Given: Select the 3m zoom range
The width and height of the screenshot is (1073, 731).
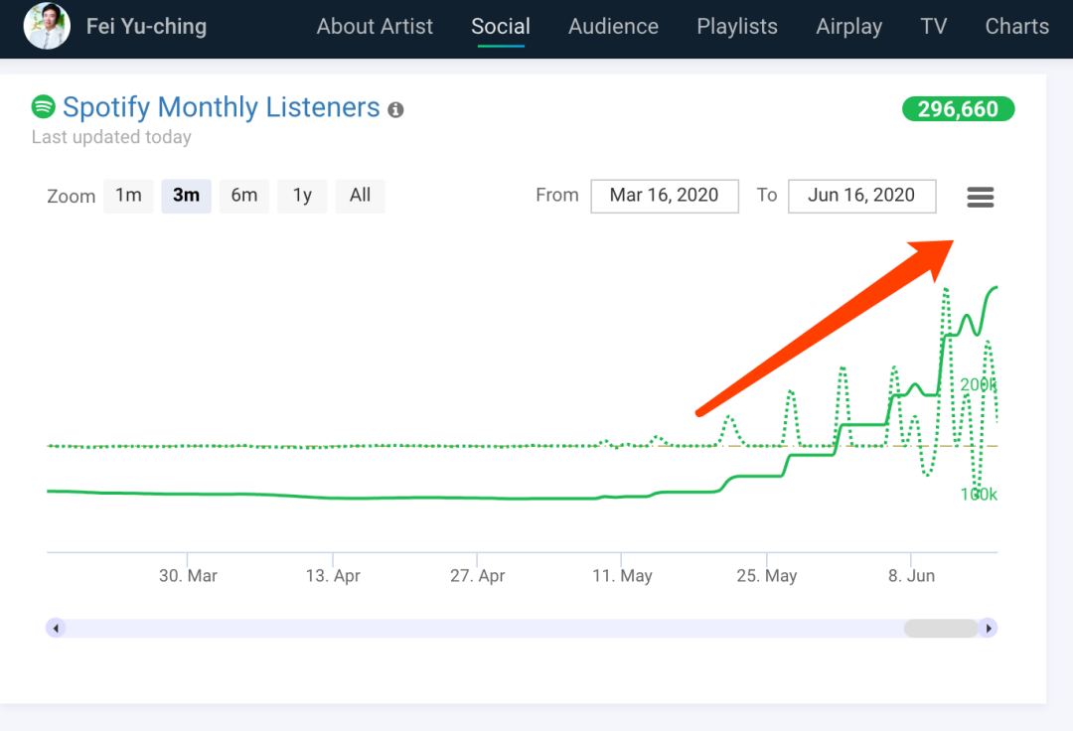Looking at the screenshot, I should [x=186, y=196].
